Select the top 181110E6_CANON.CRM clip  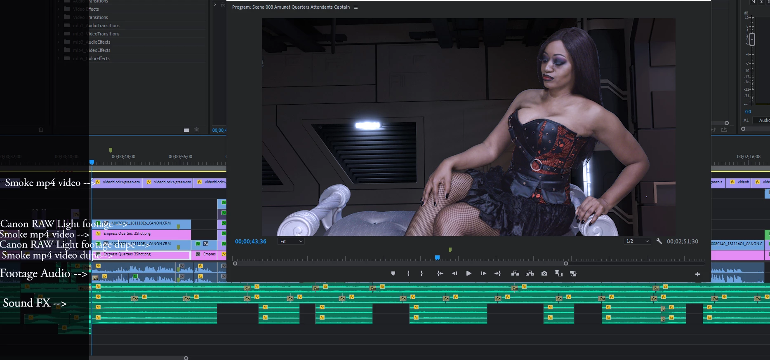point(141,224)
